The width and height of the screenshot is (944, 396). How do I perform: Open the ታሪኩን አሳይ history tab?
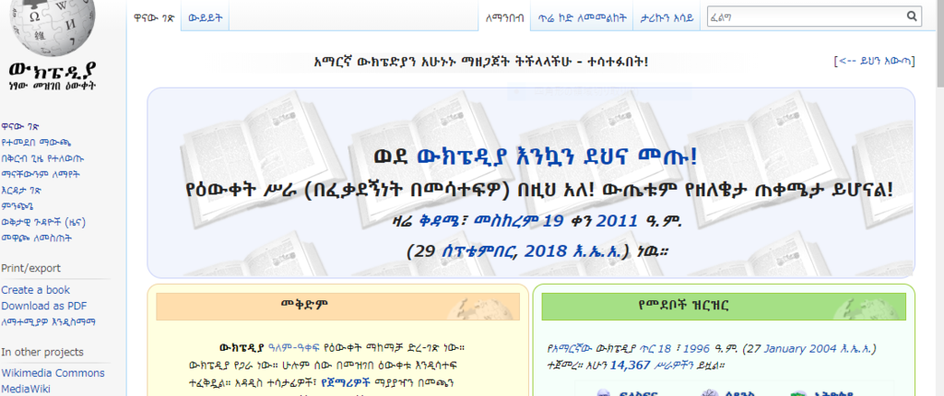tap(667, 18)
